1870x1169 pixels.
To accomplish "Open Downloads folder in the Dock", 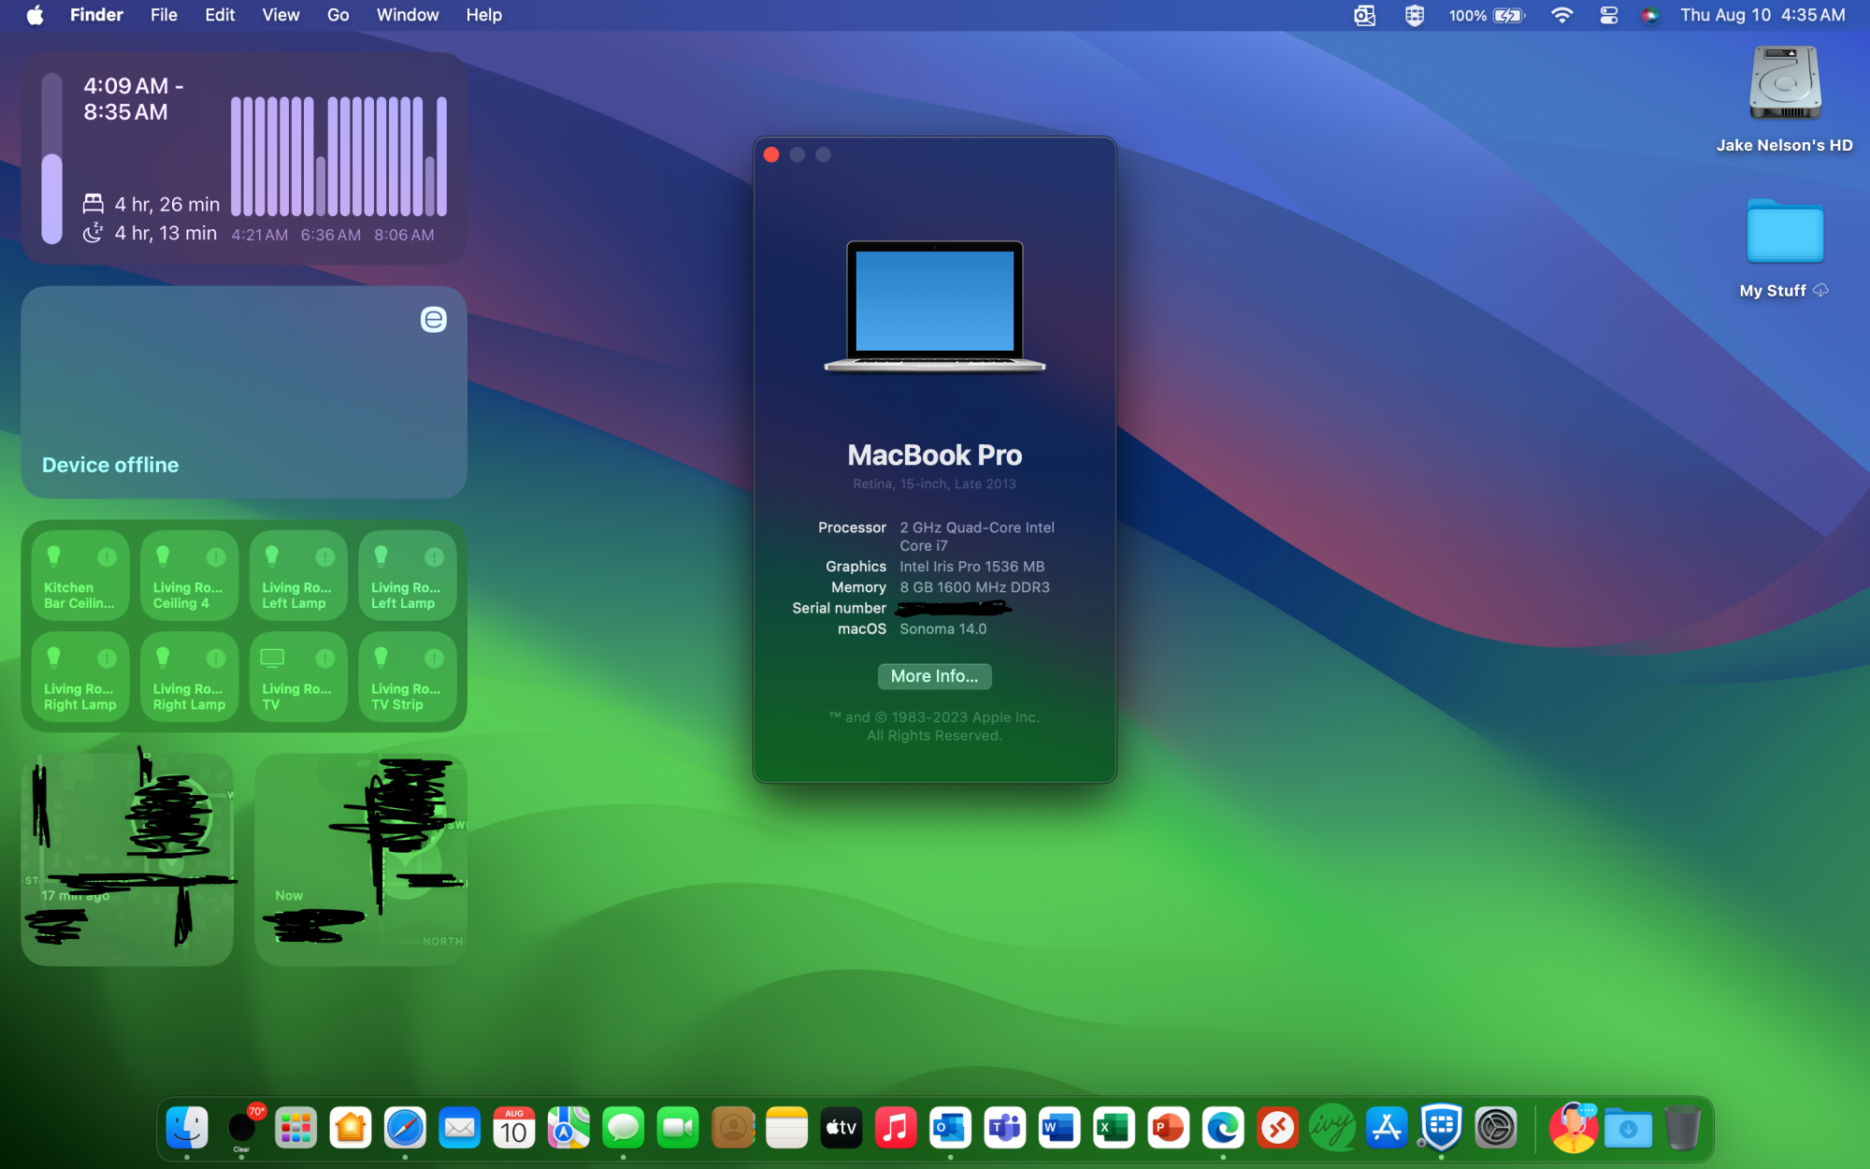I will click(x=1628, y=1128).
